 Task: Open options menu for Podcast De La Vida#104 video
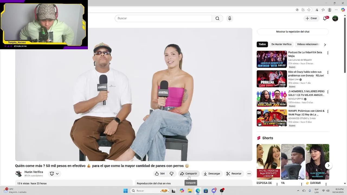(328, 53)
